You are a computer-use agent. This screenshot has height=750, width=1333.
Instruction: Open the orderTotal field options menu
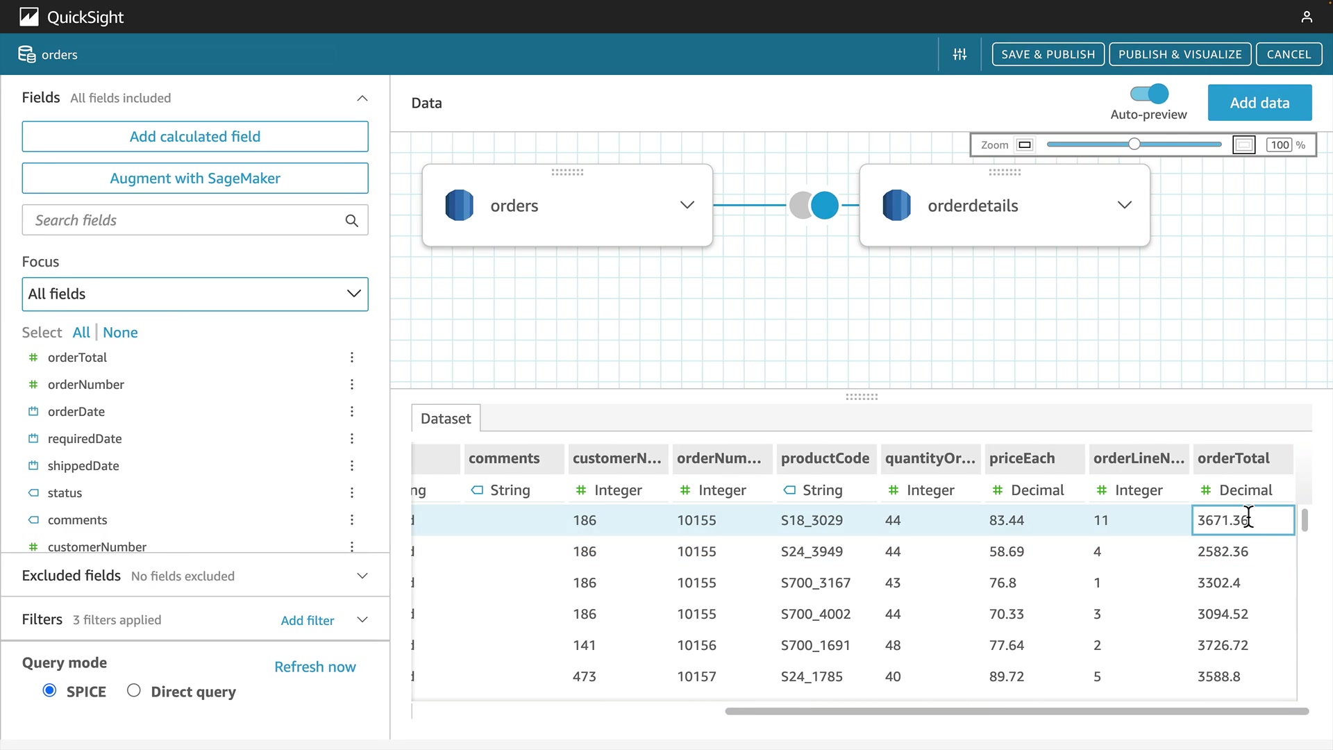pyautogui.click(x=352, y=358)
